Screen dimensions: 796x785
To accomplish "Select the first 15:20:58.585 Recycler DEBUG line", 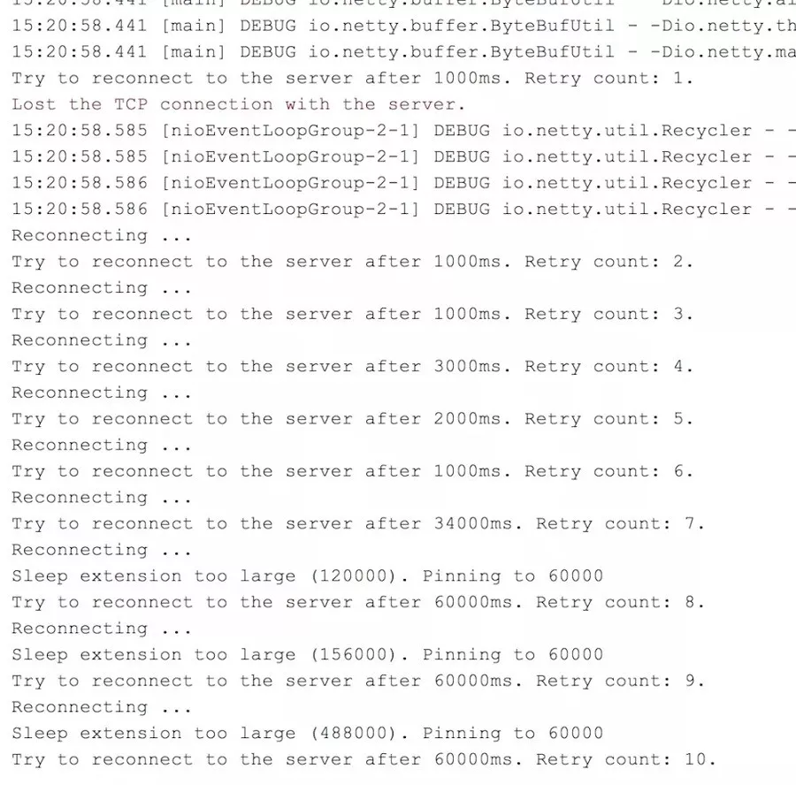I will (403, 131).
